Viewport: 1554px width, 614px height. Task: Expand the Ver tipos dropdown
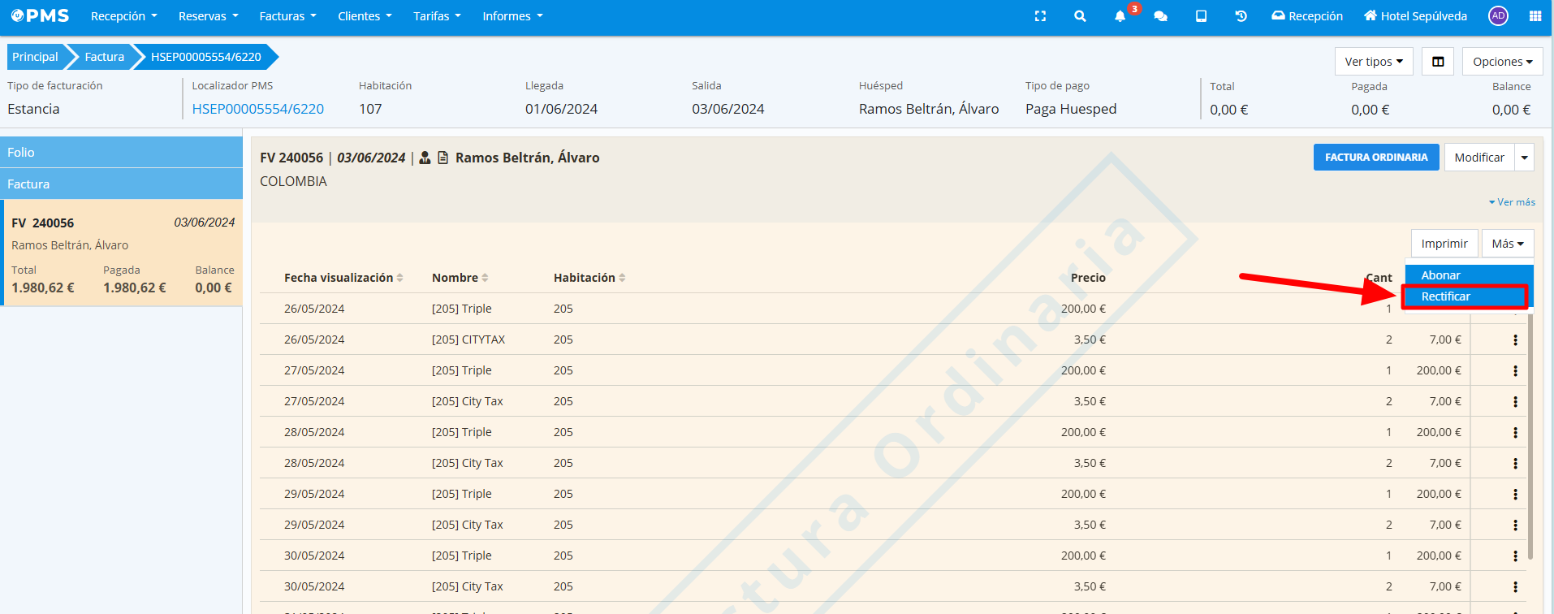1374,62
